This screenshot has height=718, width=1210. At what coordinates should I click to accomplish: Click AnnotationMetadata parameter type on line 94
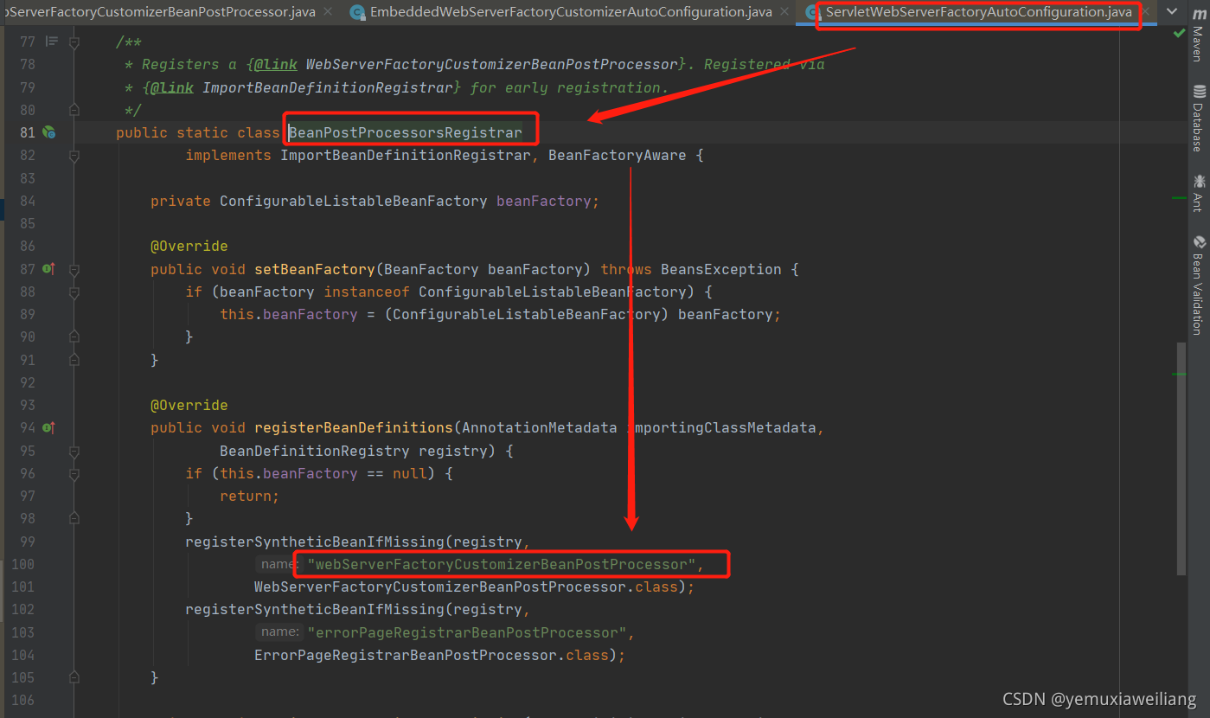[x=539, y=427]
